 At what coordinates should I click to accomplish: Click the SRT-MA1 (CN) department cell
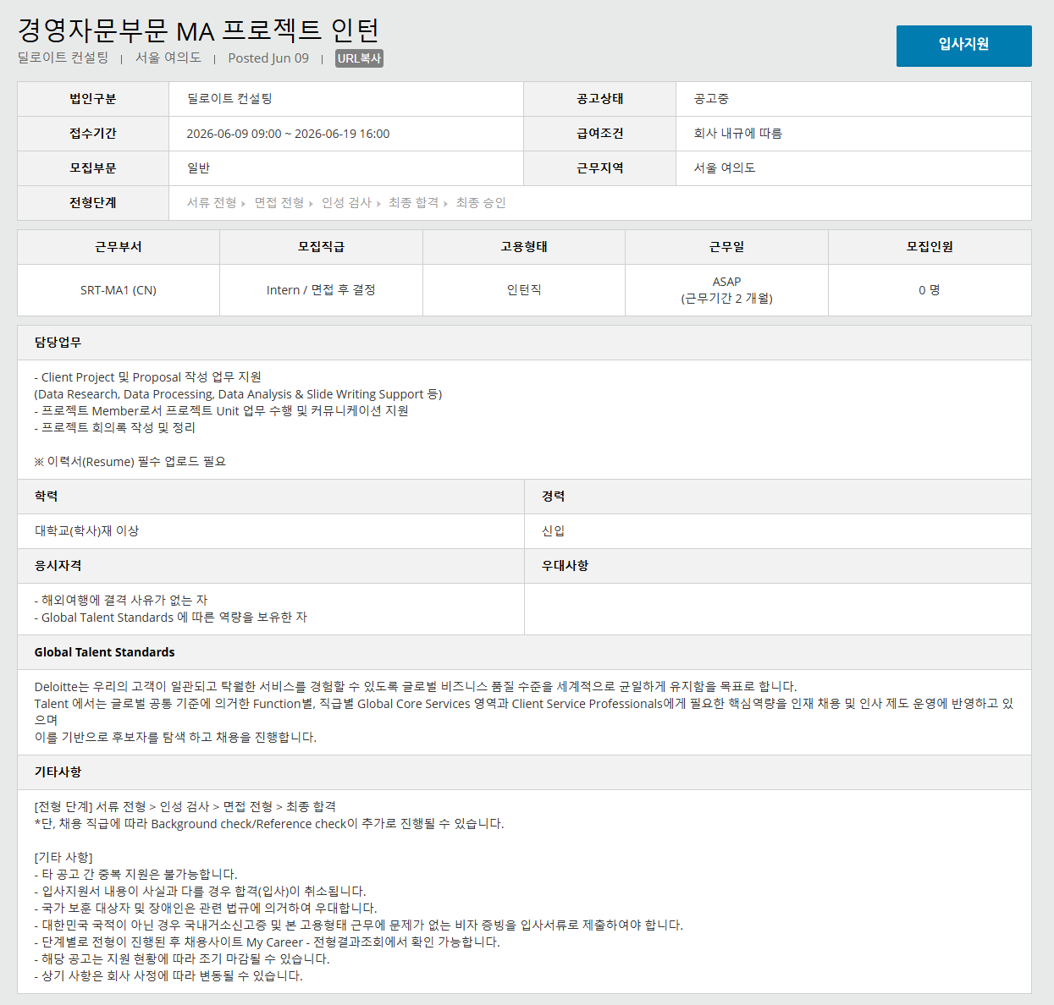tap(119, 290)
